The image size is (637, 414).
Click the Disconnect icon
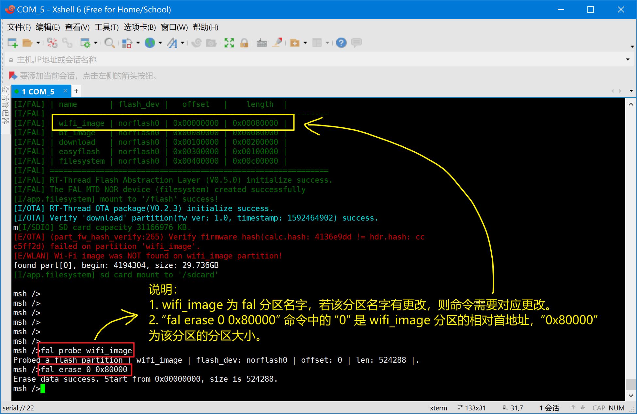52,43
